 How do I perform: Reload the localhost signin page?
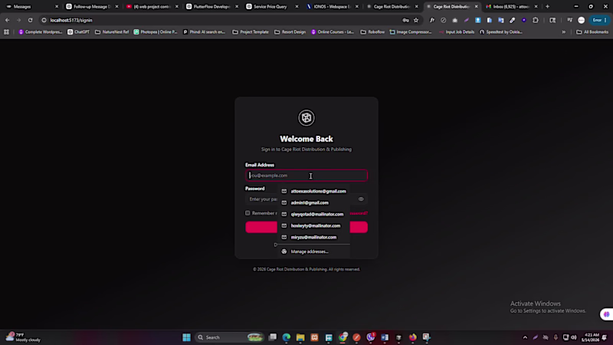pos(30,20)
